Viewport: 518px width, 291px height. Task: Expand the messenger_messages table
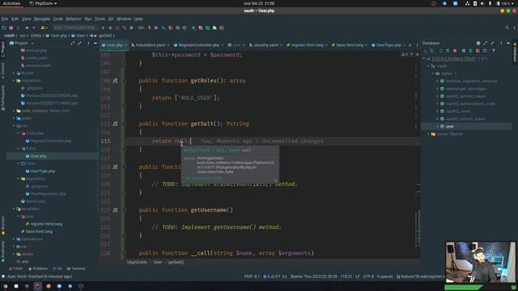point(437,89)
